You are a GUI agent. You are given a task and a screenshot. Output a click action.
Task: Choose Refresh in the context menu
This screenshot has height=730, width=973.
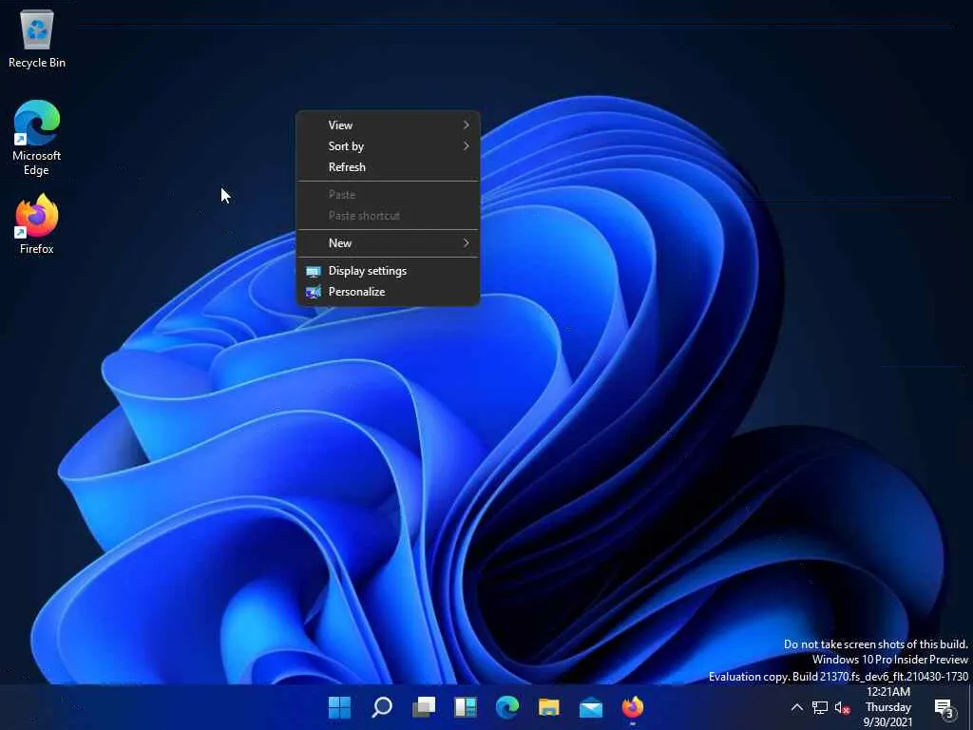coord(389,167)
